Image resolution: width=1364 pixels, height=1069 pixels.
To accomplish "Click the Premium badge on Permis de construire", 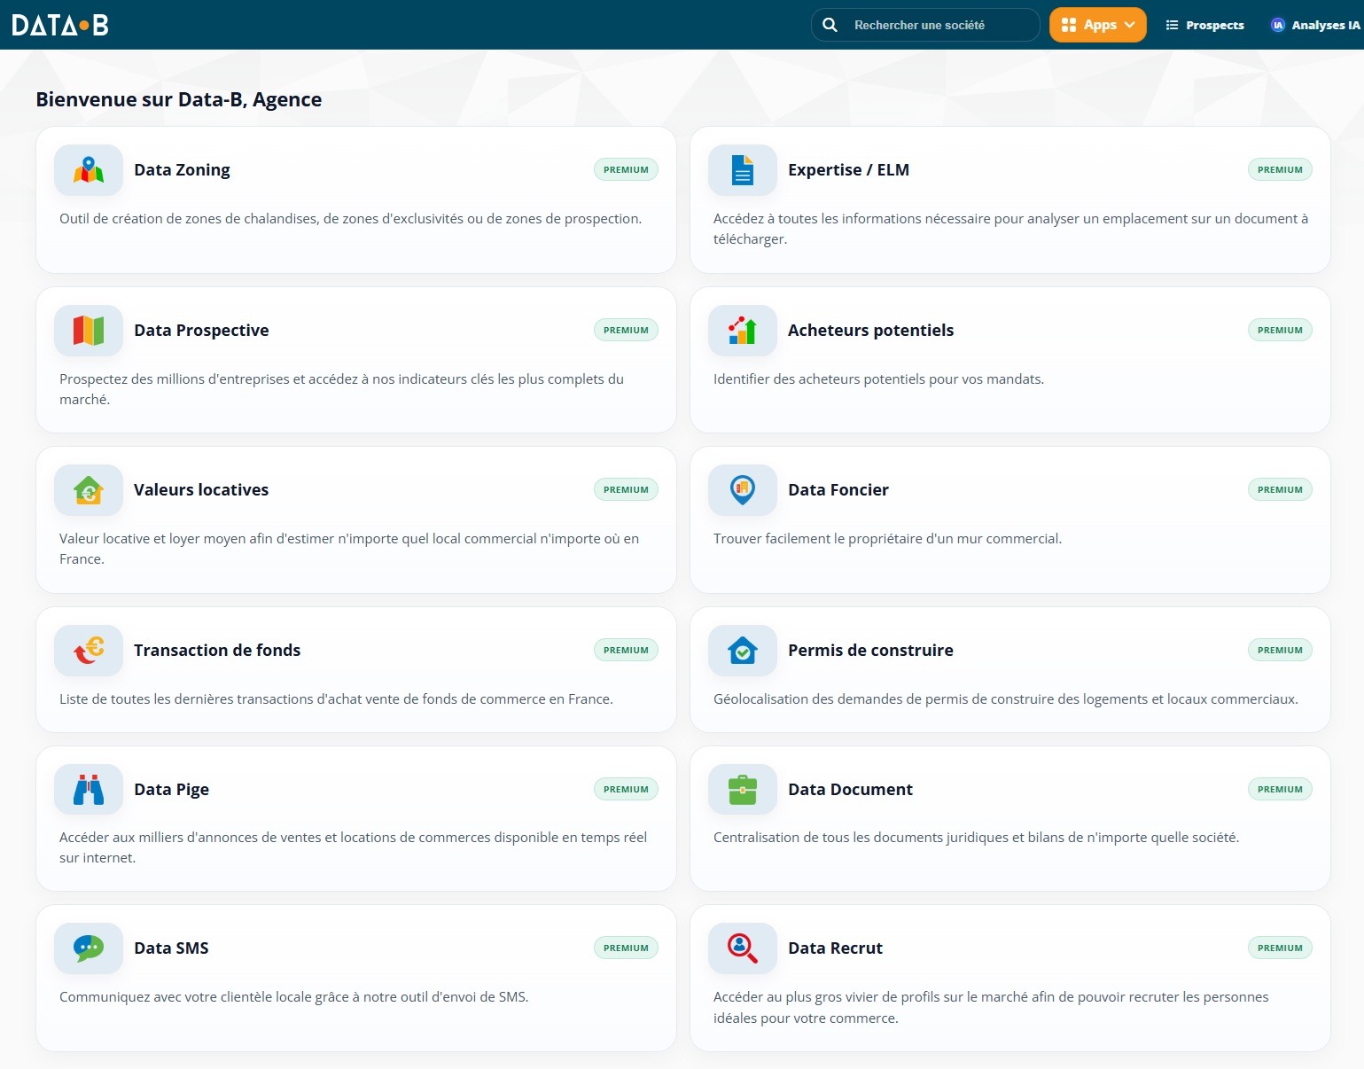I will point(1280,651).
